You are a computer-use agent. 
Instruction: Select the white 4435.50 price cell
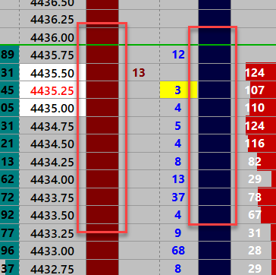coord(52,73)
